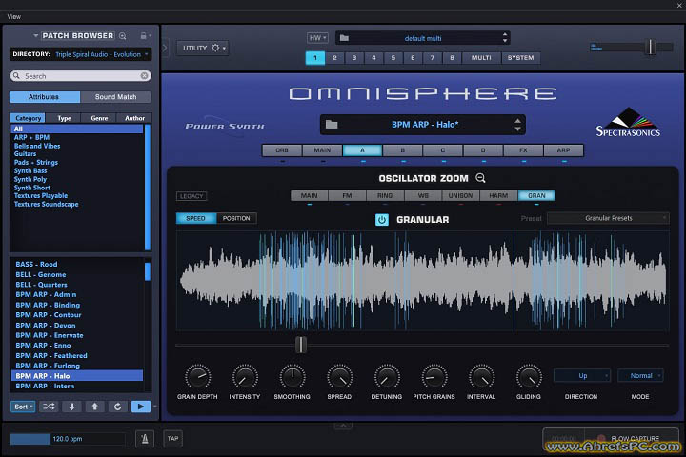Image resolution: width=686 pixels, height=457 pixels.
Task: Click the Pitch Grains knob
Action: click(x=434, y=376)
